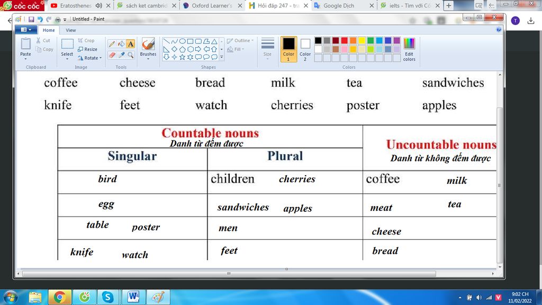This screenshot has height=305, width=542.
Task: Click the Paste clipboard button
Action: pyautogui.click(x=25, y=44)
